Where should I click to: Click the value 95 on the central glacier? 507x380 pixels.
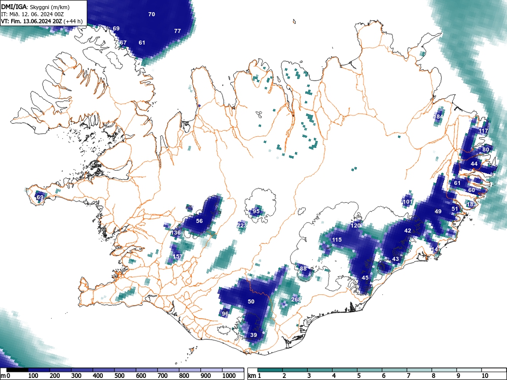click(256, 211)
